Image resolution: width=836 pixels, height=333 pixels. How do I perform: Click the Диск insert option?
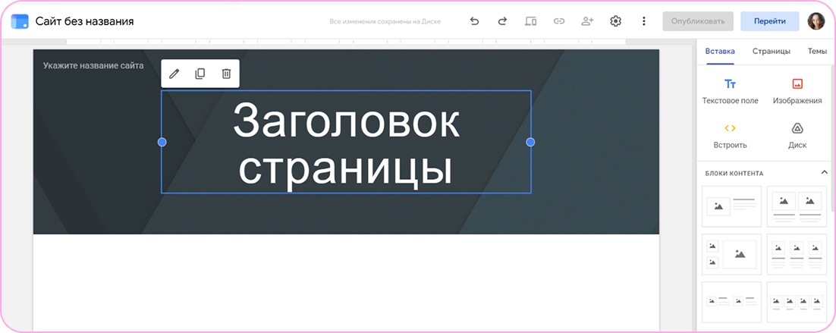coord(797,136)
